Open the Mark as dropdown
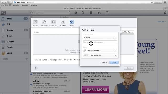Screen dimensions: 168x94 (161, 22)
